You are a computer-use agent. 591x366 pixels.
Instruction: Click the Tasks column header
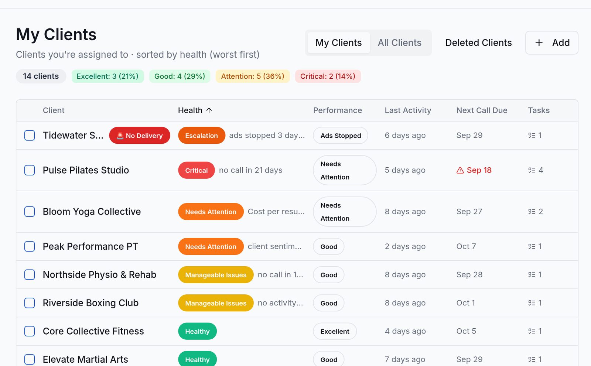(539, 110)
